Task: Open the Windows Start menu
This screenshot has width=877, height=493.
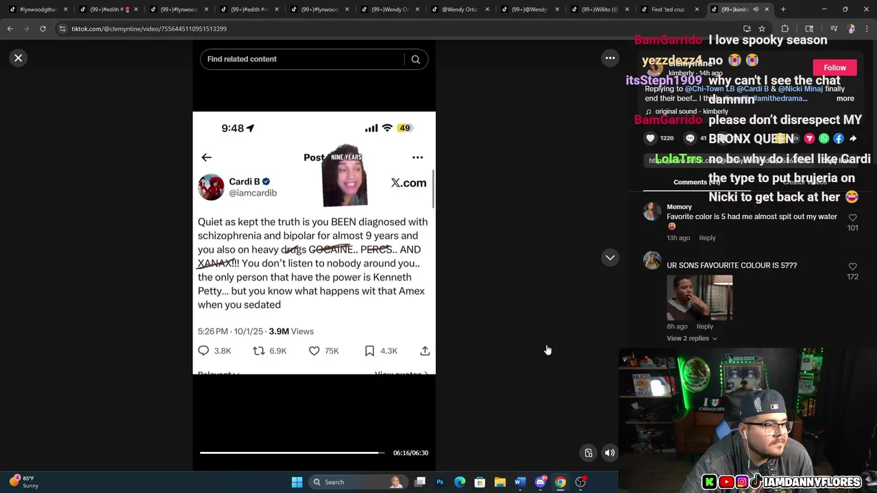Action: pos(297,482)
